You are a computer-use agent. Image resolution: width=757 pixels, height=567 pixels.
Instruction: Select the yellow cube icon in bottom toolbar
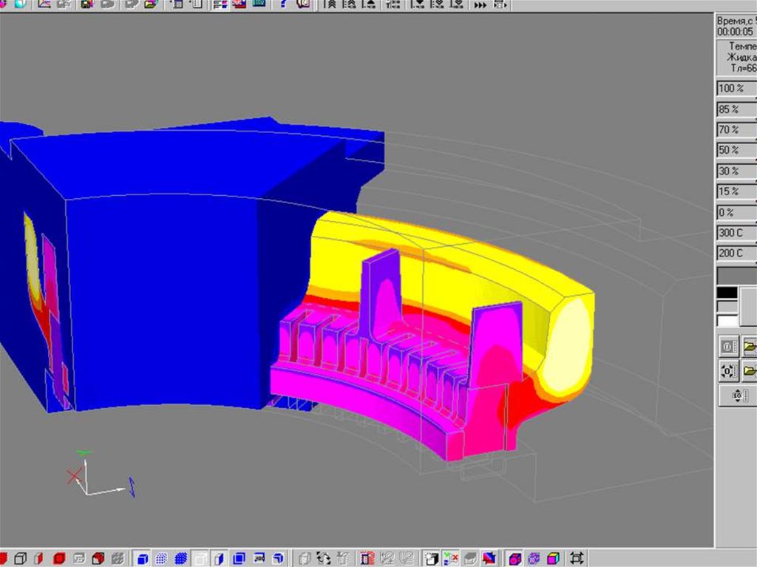(x=553, y=558)
